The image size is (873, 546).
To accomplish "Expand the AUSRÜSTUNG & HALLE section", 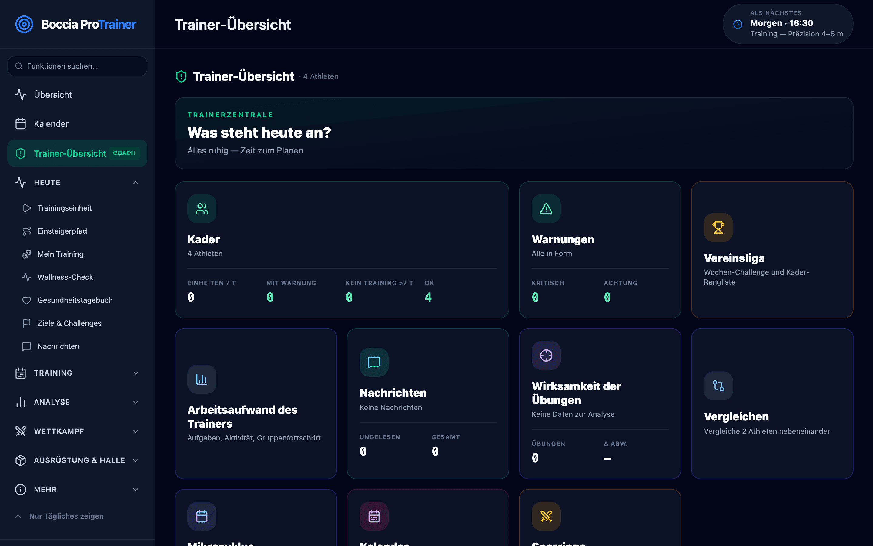I will tap(77, 460).
